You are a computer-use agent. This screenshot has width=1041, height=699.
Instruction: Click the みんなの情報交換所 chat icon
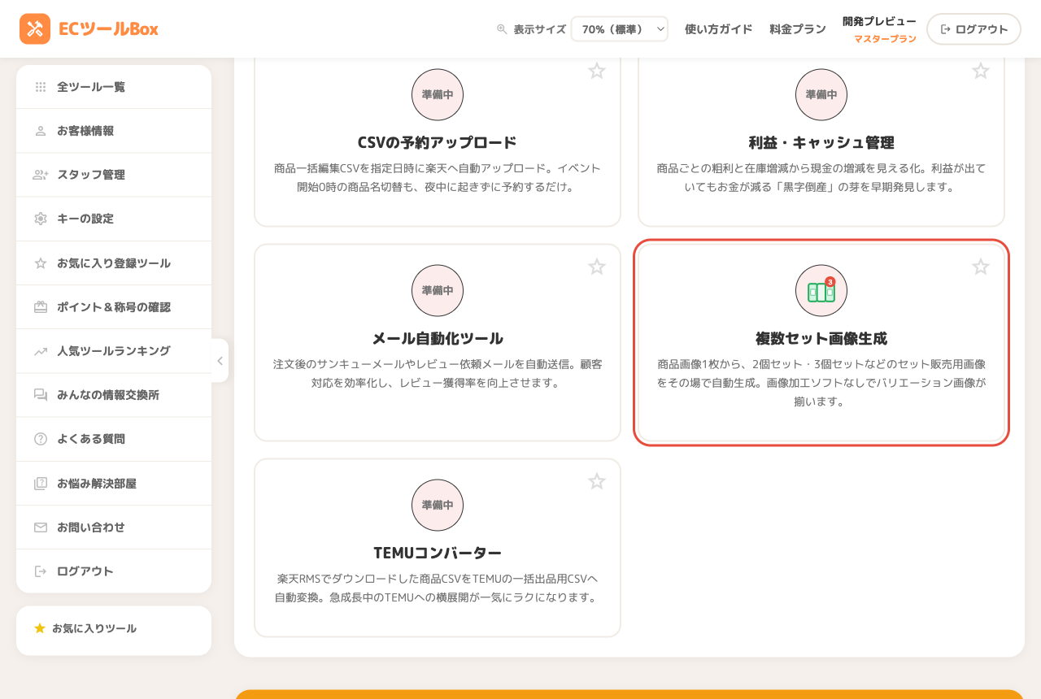coord(41,395)
